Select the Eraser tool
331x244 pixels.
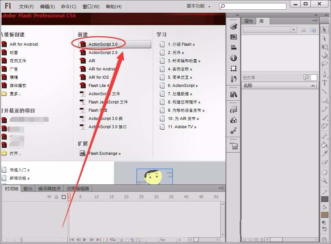click(325, 162)
